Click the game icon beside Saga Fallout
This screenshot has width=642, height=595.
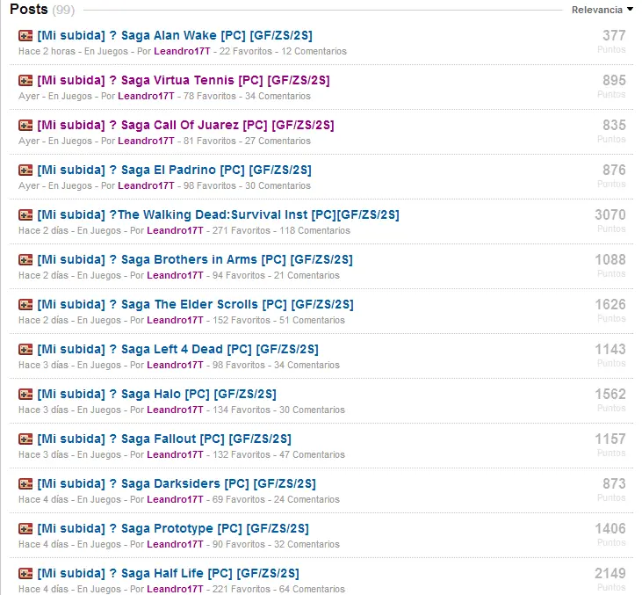pos(25,439)
